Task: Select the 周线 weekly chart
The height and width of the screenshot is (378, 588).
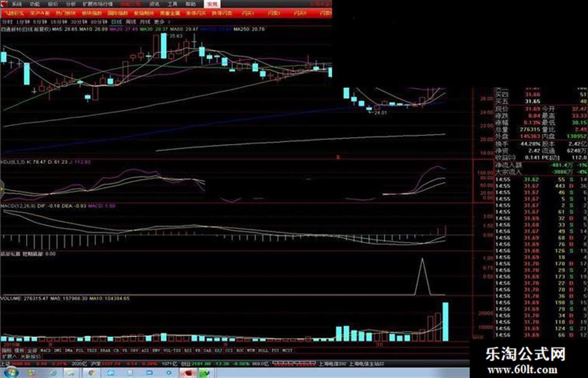Action: point(131,22)
